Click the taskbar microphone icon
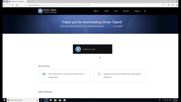 click(37, 100)
